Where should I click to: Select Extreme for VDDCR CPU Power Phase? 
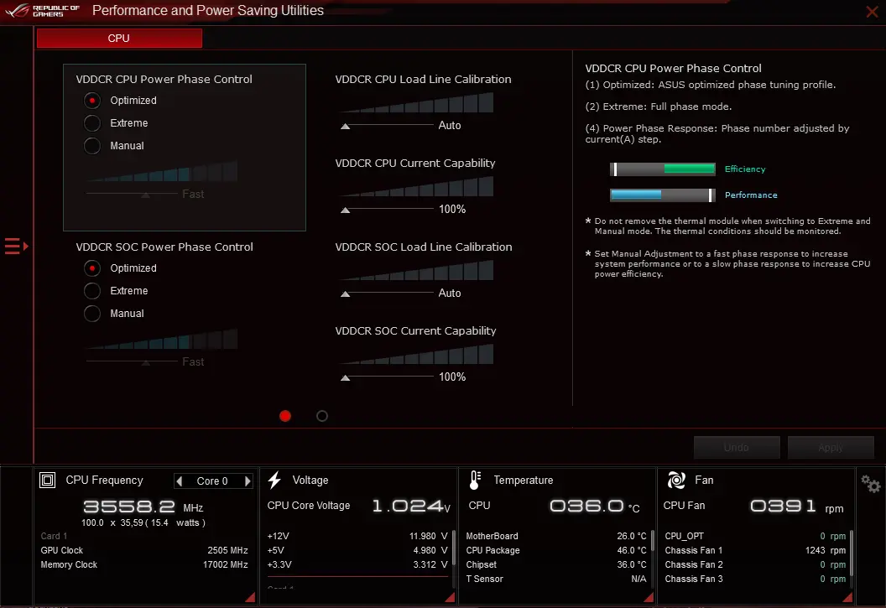(x=92, y=123)
